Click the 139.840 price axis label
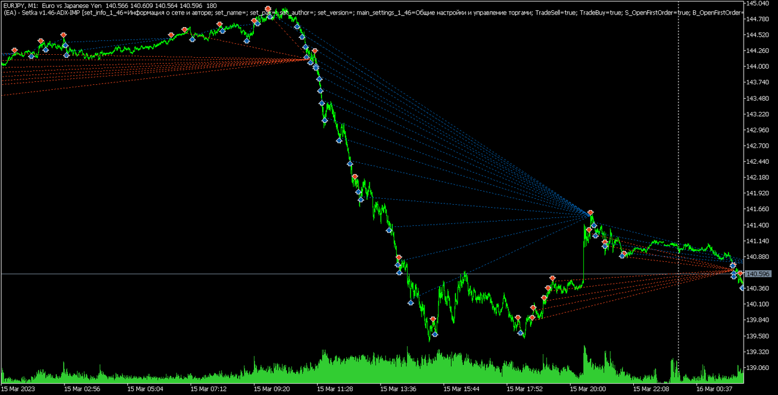 758,320
